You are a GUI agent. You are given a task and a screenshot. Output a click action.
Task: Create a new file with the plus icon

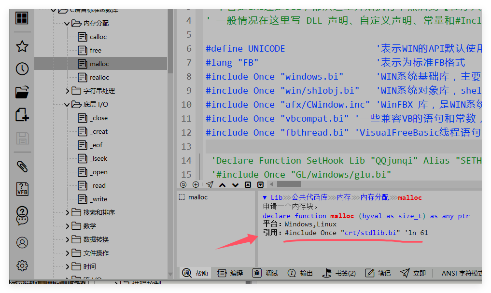coord(22,115)
